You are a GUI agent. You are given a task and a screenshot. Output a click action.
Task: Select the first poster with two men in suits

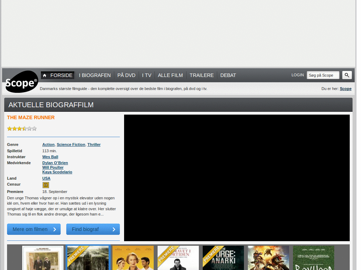click(x=43, y=258)
